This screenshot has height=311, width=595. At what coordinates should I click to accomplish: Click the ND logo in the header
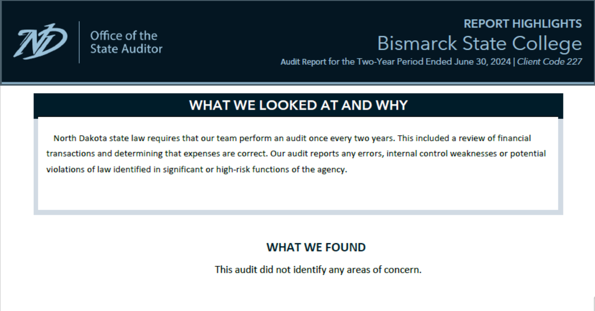[40, 41]
